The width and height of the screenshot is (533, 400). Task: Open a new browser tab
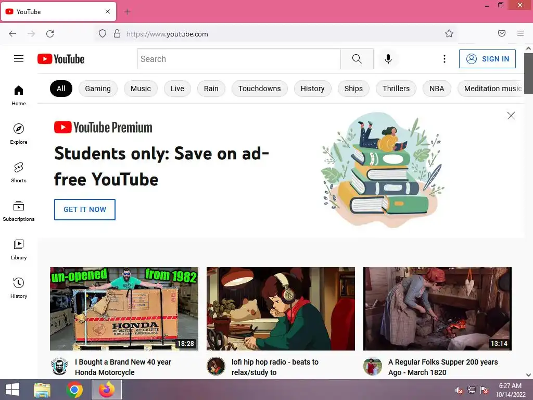point(128,12)
